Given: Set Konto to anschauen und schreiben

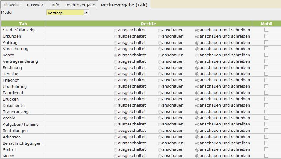Looking at the screenshot, I should click(x=197, y=55).
